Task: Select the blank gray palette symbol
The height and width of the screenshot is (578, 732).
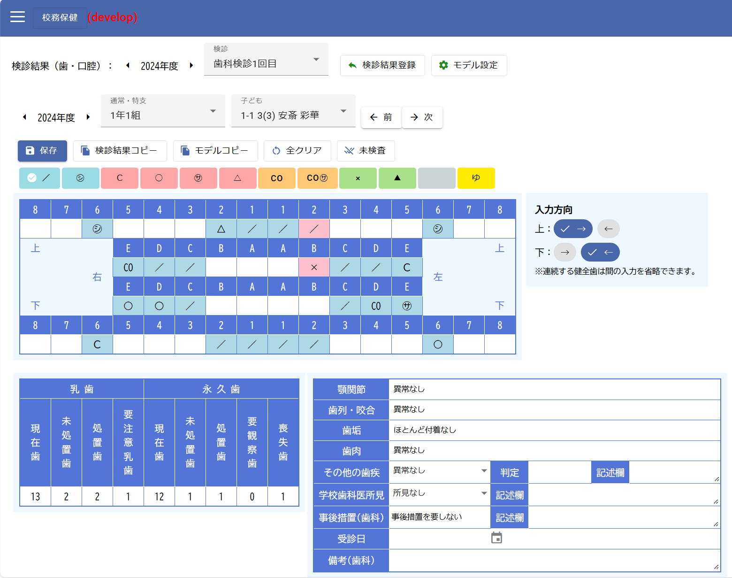Action: 437,178
